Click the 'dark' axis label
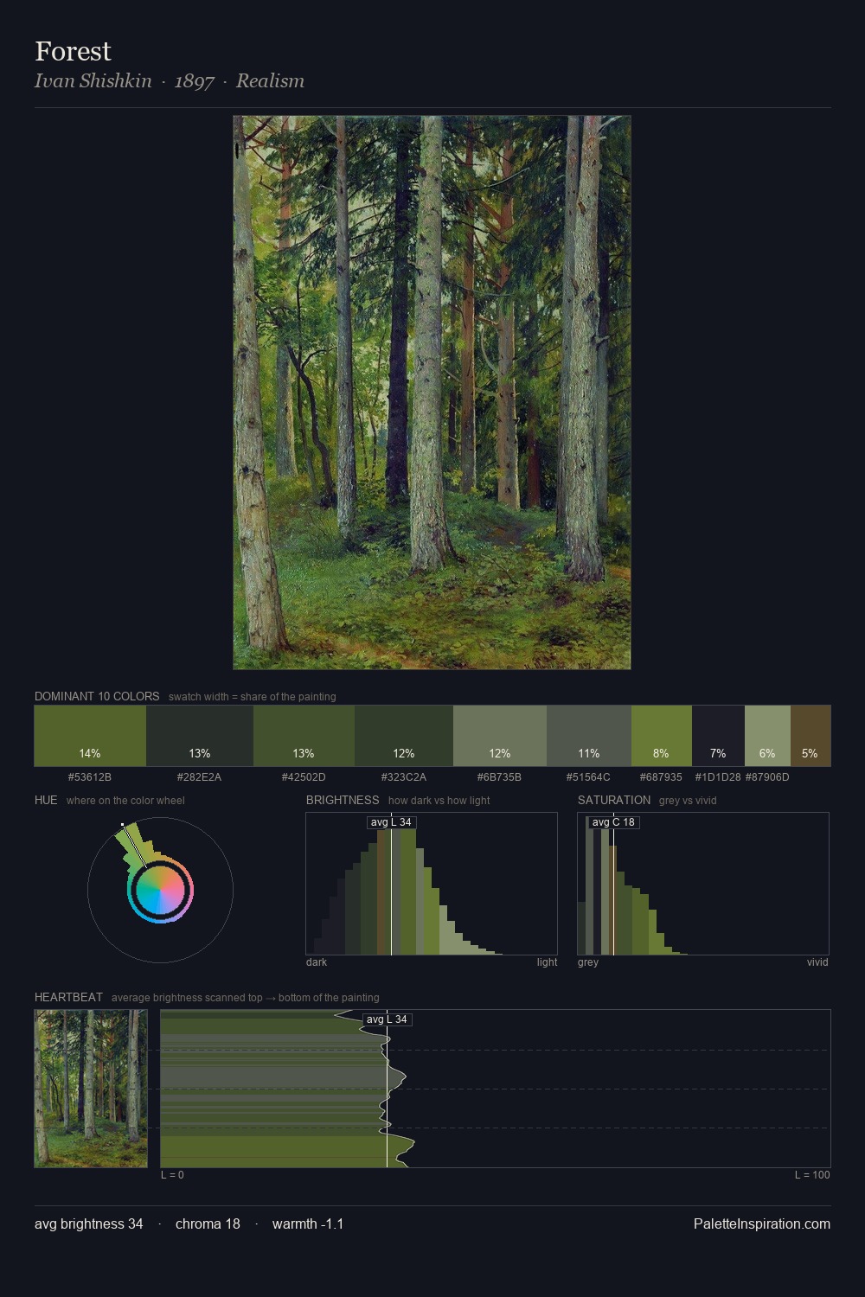Viewport: 865px width, 1297px height. (317, 962)
